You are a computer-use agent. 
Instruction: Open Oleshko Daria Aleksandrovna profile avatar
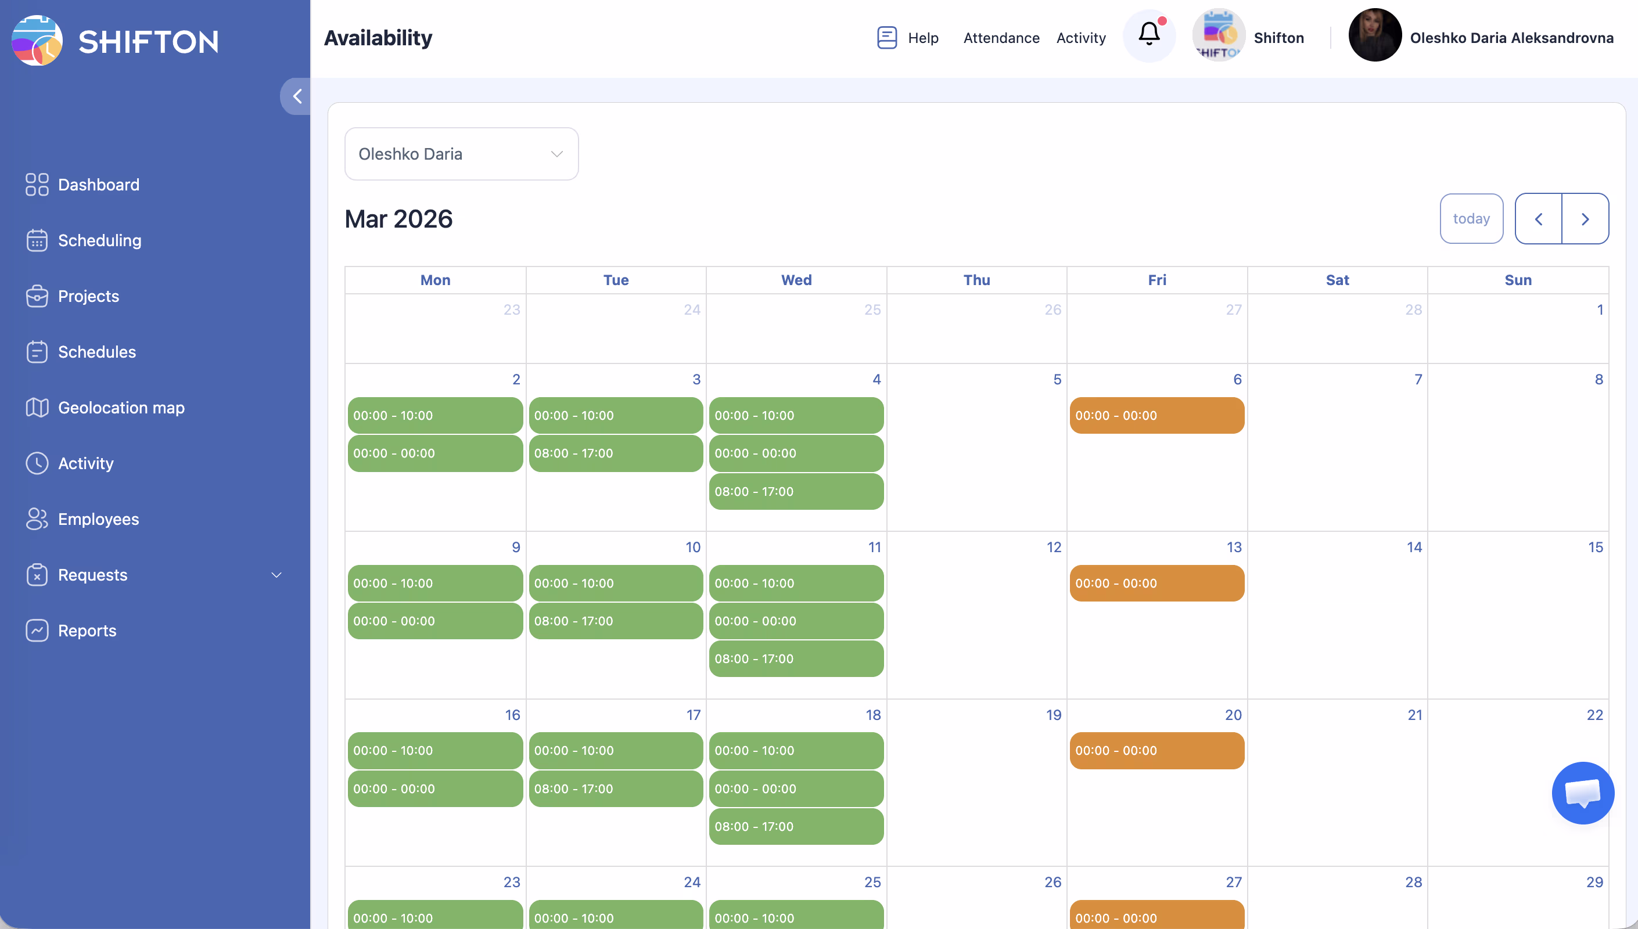[1374, 36]
